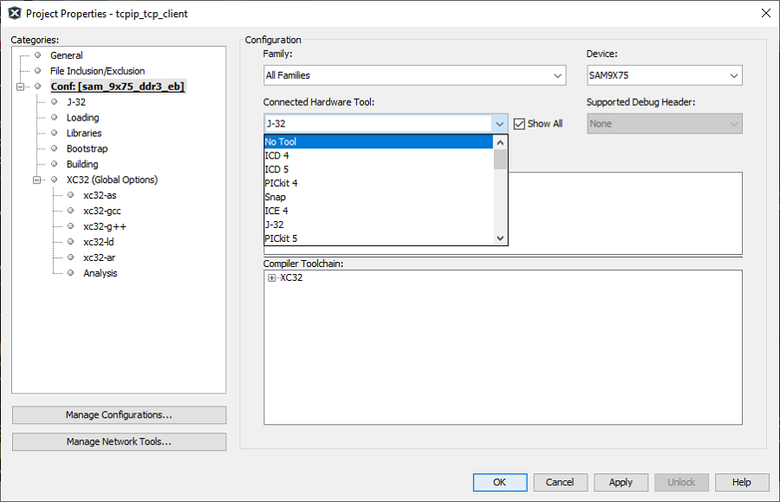The image size is (780, 502).
Task: Select Building category
Action: 82,164
